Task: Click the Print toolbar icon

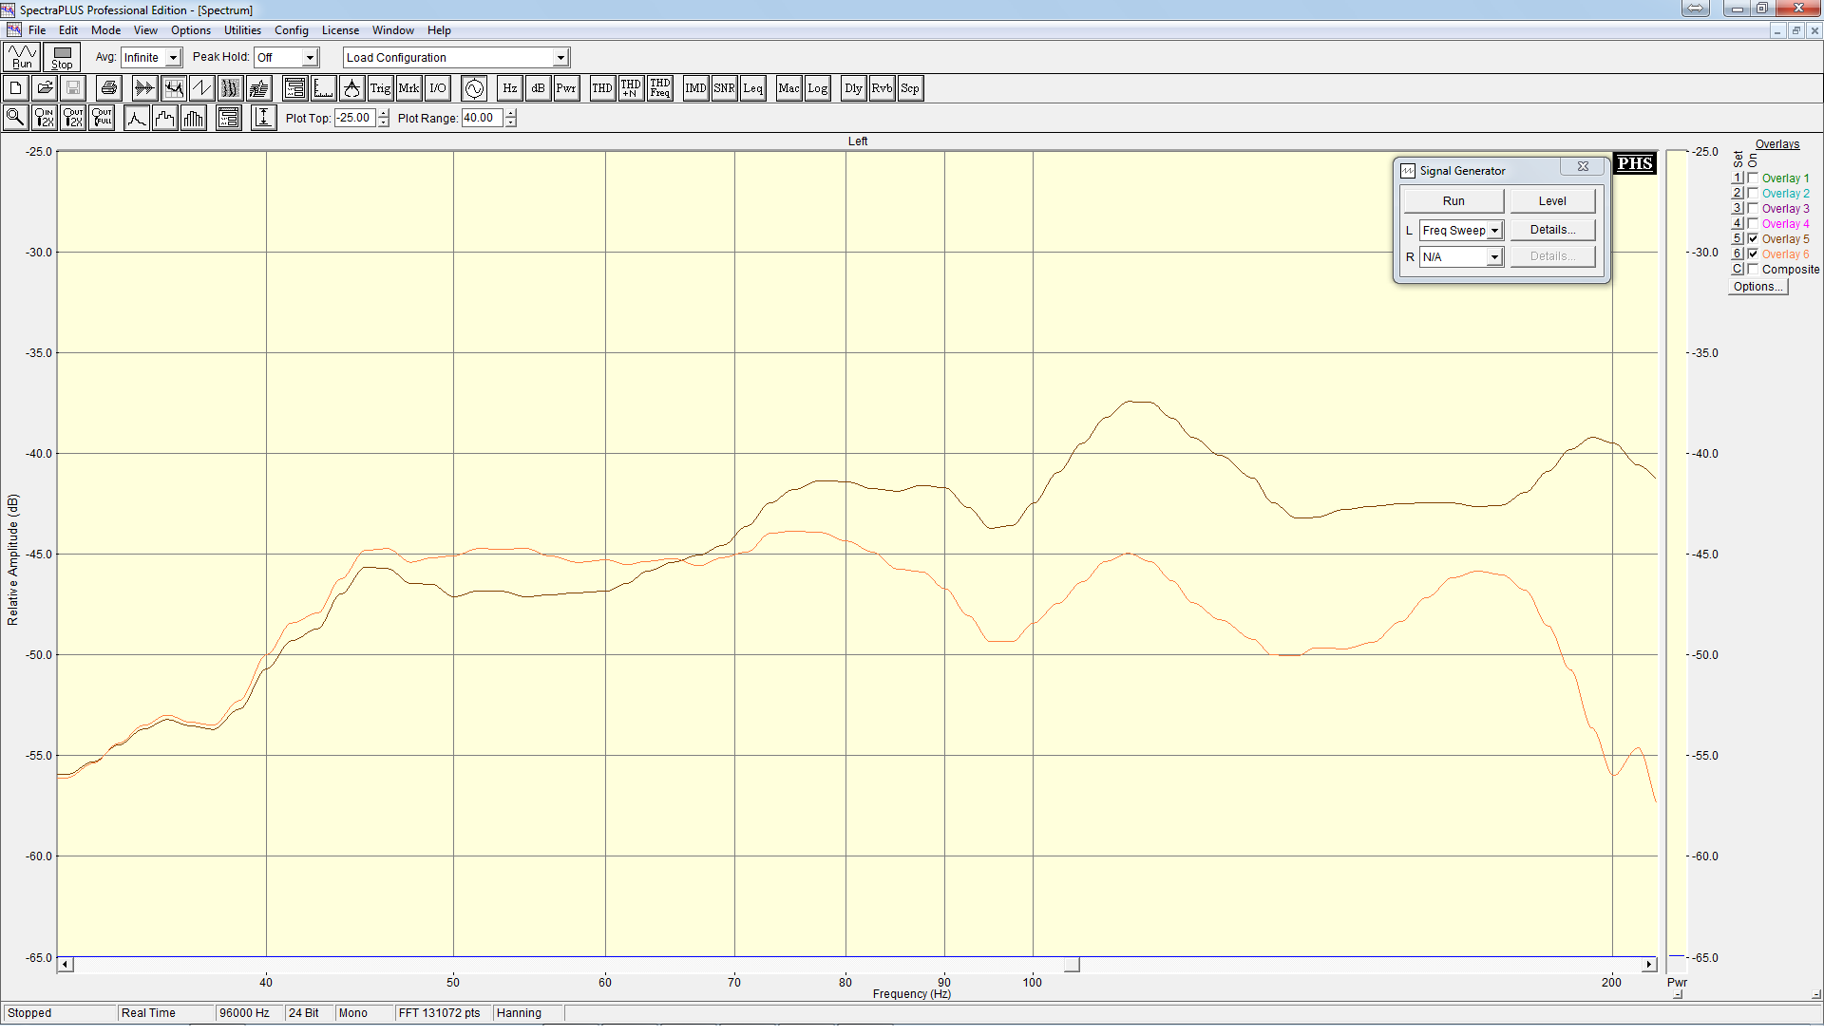Action: point(109,88)
